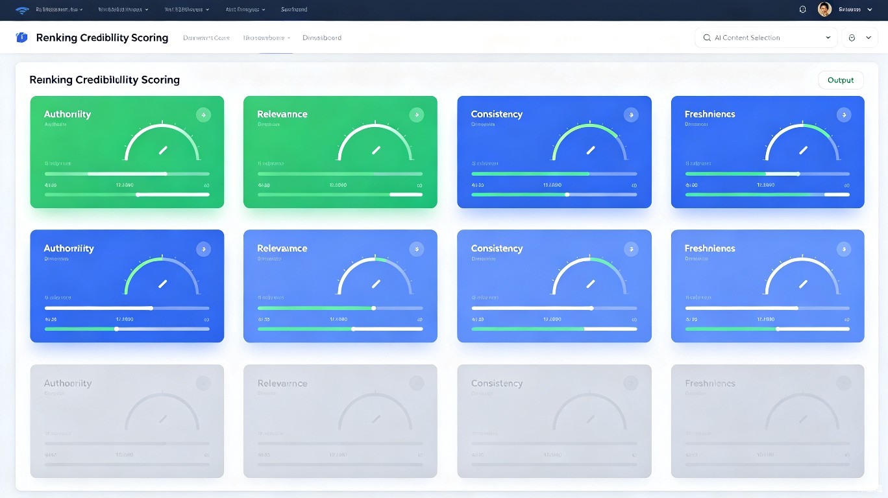Image resolution: width=888 pixels, height=498 pixels.
Task: Click arrow icon on blue Authority card
Action: pyautogui.click(x=203, y=249)
